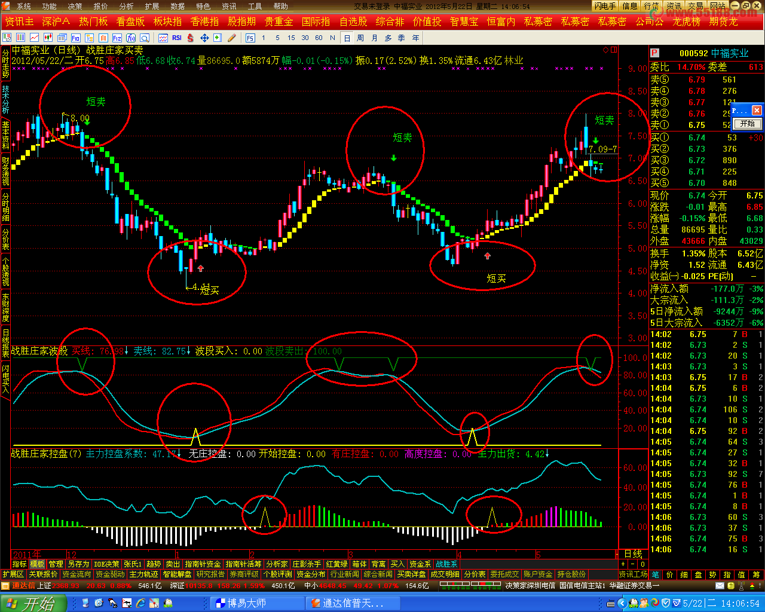
Task: Close the small floating P popup
Action: click(757, 111)
